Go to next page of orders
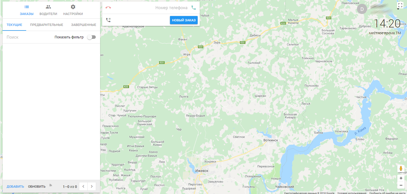This screenshot has height=194, width=407. point(92,186)
